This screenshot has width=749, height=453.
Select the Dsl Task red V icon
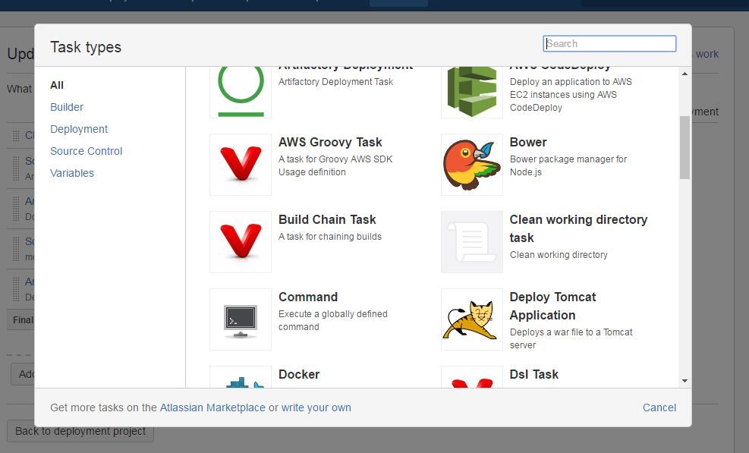[472, 377]
